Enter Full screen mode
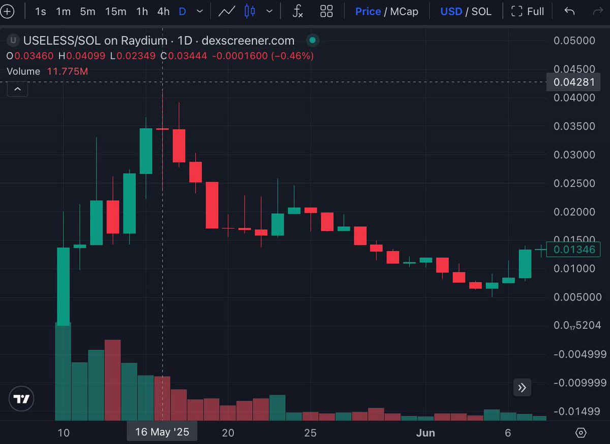 (x=528, y=11)
